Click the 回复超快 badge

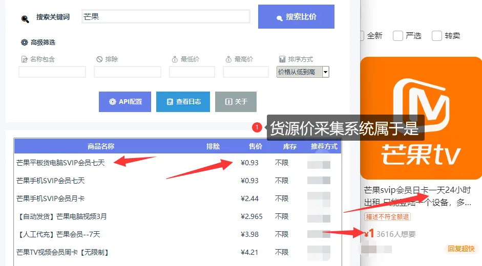point(461,249)
